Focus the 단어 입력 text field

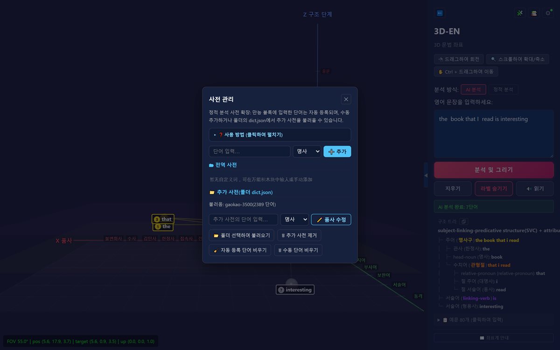tap(250, 152)
